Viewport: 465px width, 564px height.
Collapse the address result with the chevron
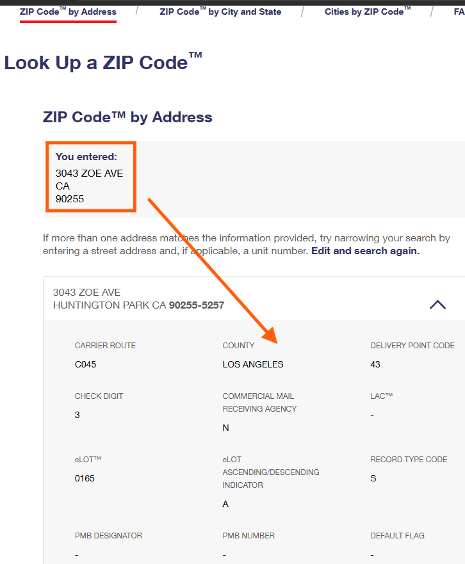[437, 305]
